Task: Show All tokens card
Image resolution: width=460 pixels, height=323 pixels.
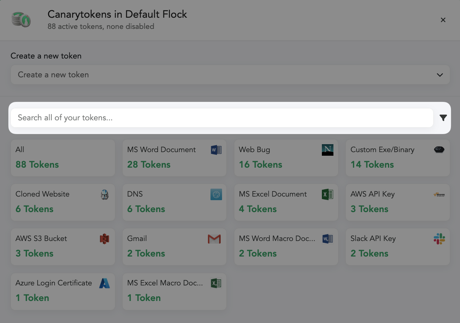Action: pyautogui.click(x=63, y=158)
